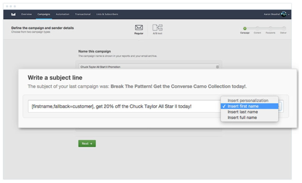Click the user avatar picture

[x=283, y=14]
